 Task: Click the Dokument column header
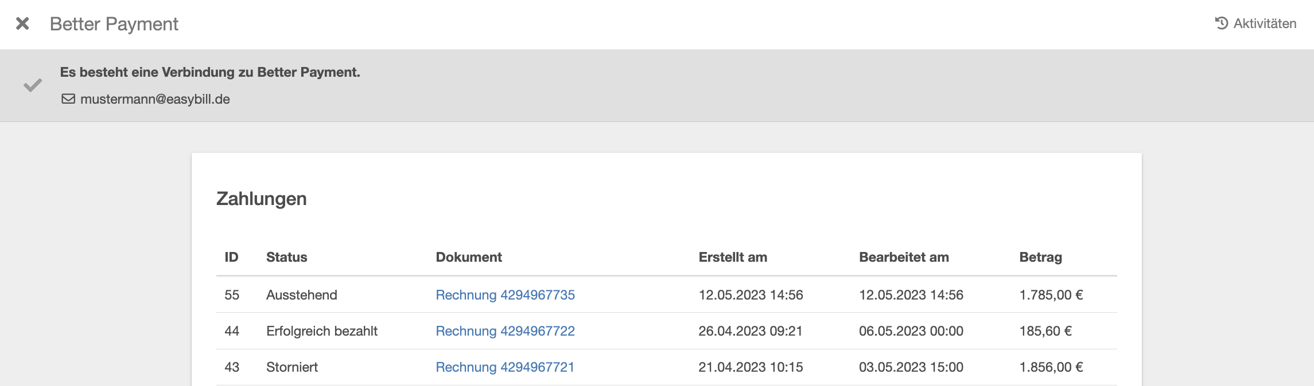tap(469, 257)
